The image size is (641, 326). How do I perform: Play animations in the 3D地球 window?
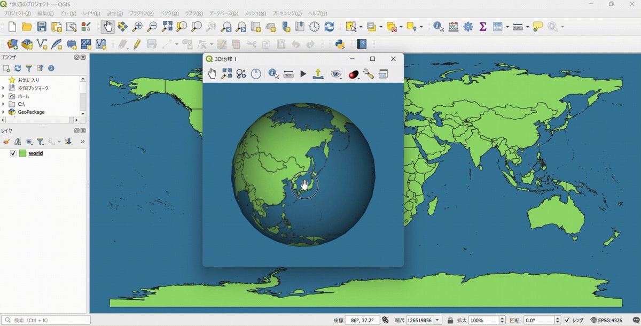point(303,74)
